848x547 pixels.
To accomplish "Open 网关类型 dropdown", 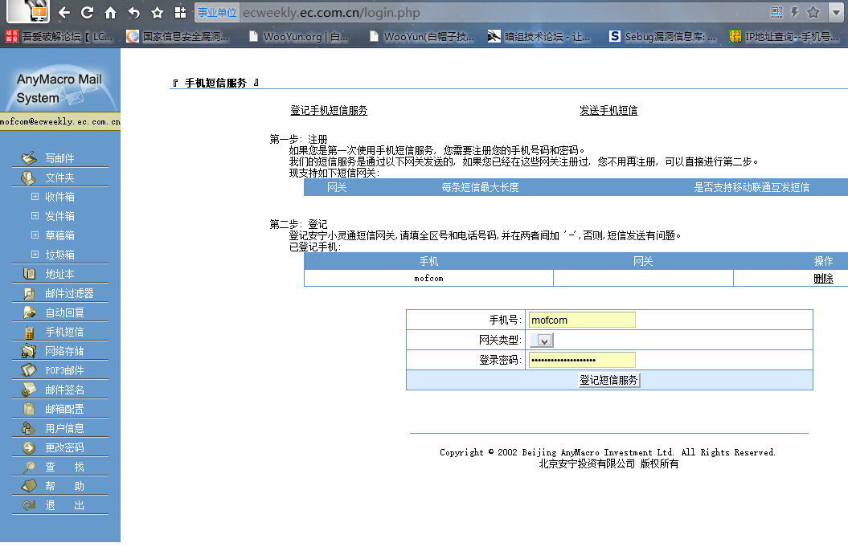I will (542, 340).
